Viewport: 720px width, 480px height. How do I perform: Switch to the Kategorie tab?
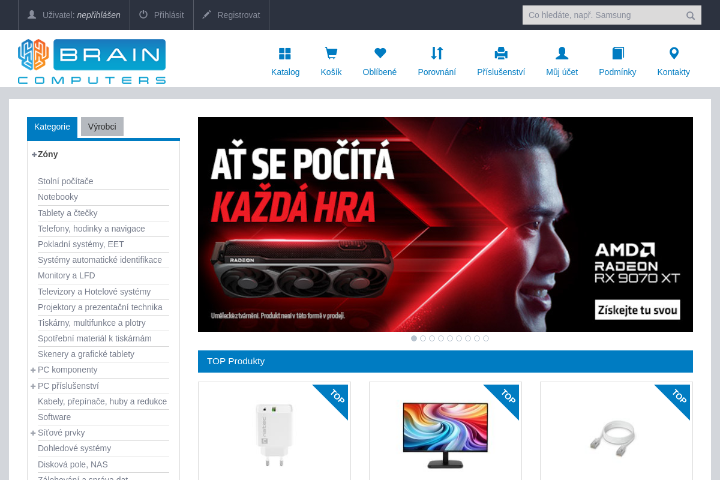coord(52,127)
